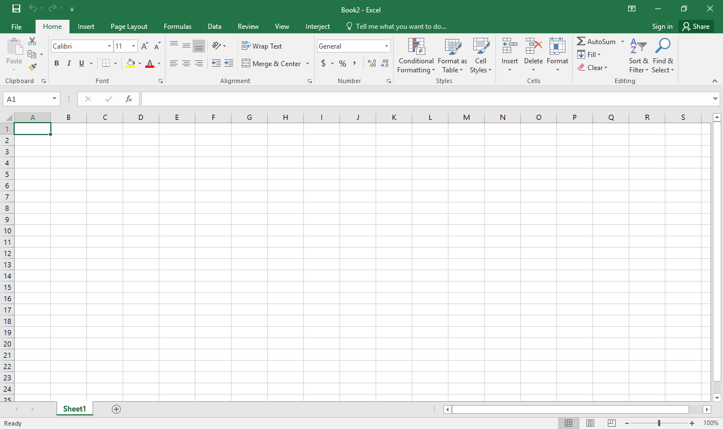
Task: Decrease decimal places
Action: 385,63
